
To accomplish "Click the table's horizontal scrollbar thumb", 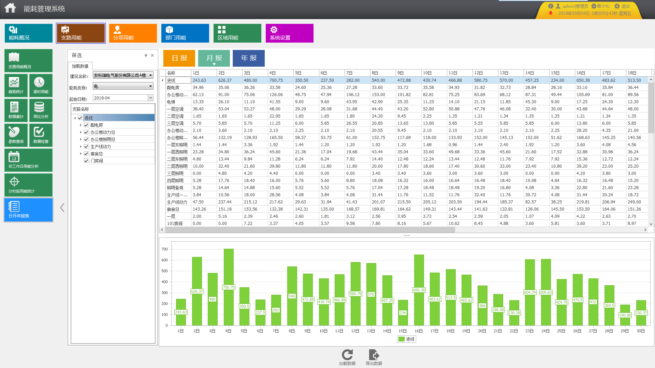I will coord(310,230).
